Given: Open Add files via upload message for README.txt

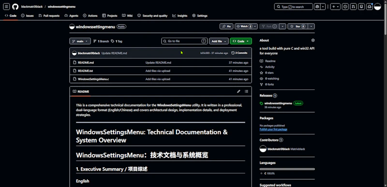Looking at the screenshot, I should click(x=158, y=71).
